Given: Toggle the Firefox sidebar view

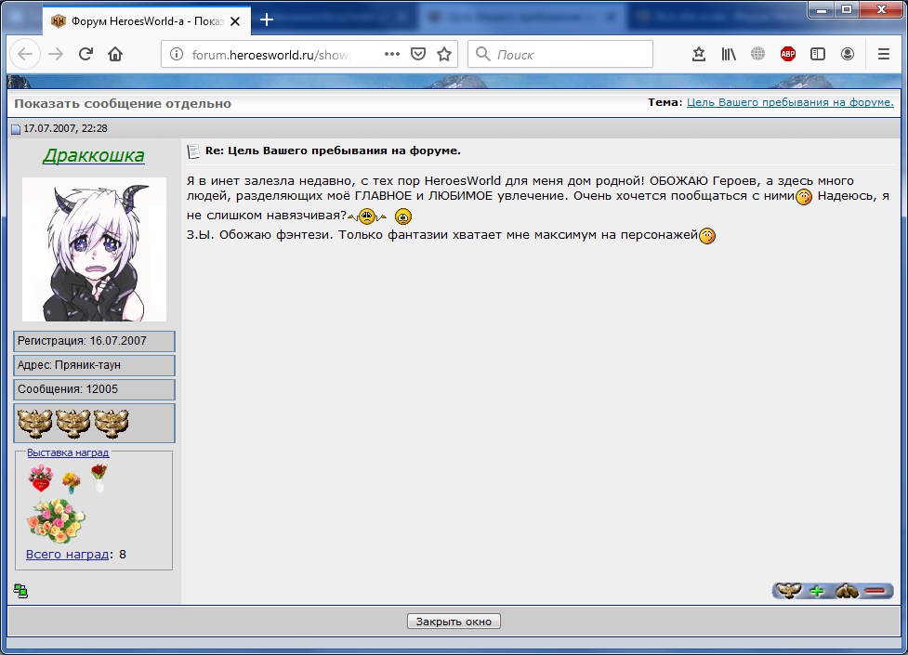Looking at the screenshot, I should click(x=818, y=54).
